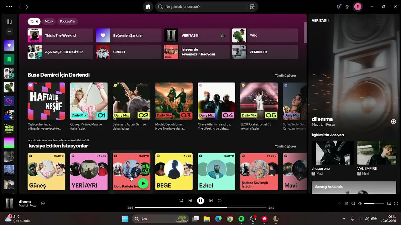Screen dimensions: 401x225
Task: Open the Daily Mix 03 card
Action: click(174, 107)
